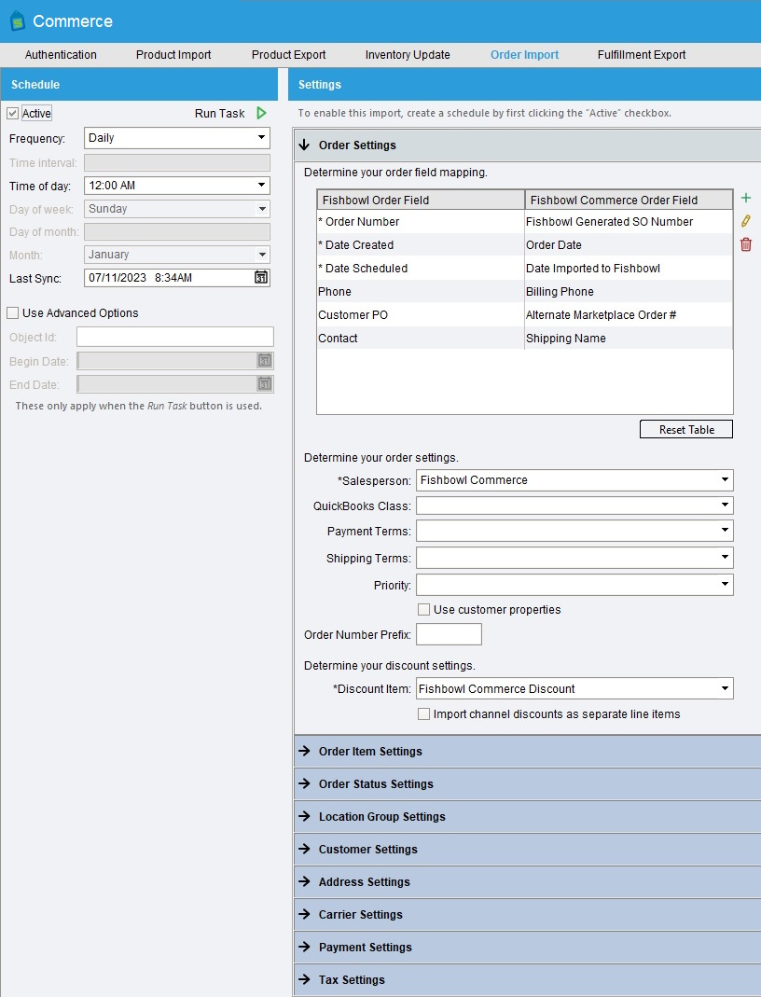Click the Reset Table button

point(686,430)
